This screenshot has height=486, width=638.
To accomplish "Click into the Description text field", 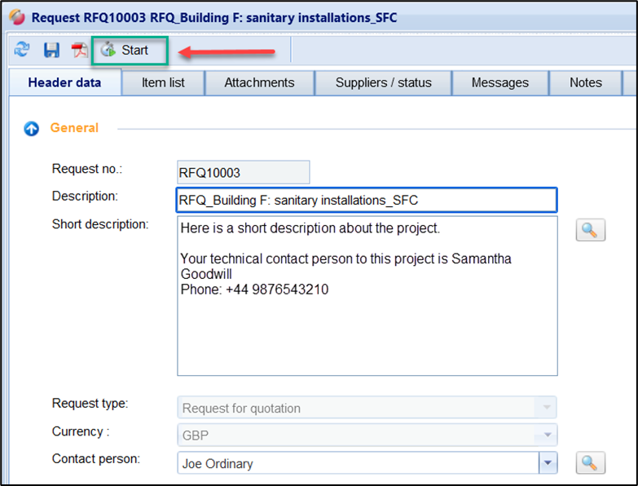I will pyautogui.click(x=366, y=200).
